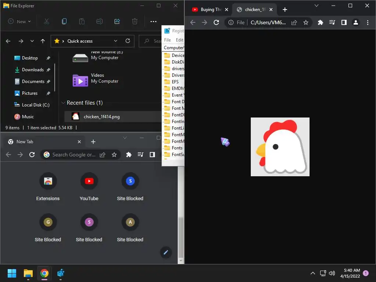This screenshot has width=376, height=282.
Task: Refresh the File Explorer Quick access view
Action: (x=128, y=41)
